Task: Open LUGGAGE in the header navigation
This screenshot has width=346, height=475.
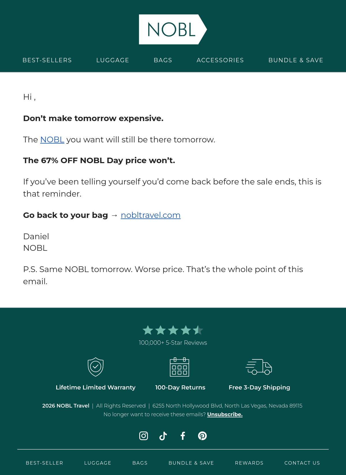Action: pyautogui.click(x=113, y=60)
